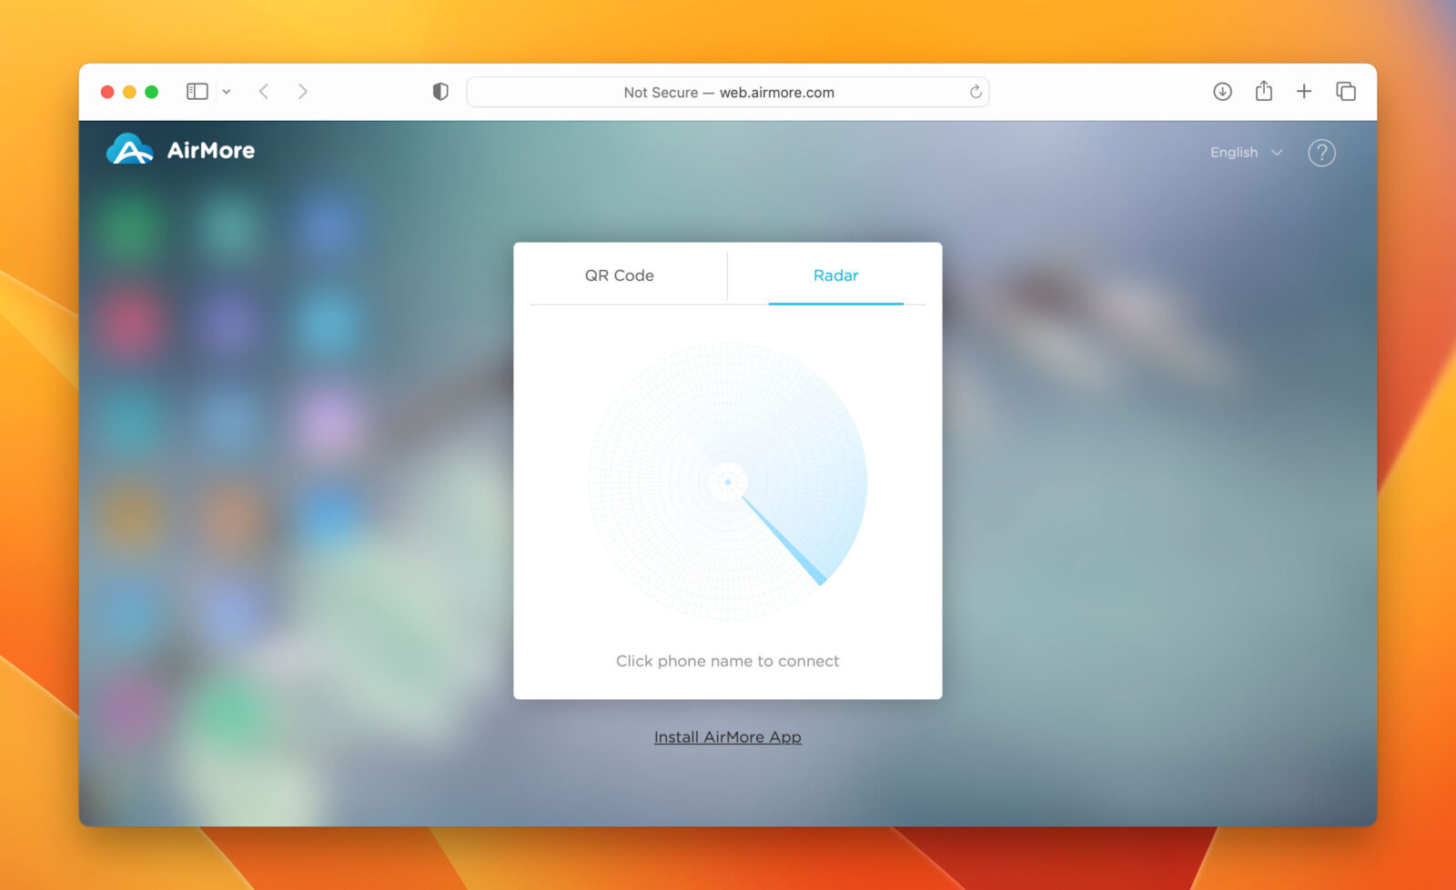Click the chevron next to the sidebar icon
The height and width of the screenshot is (890, 1456).
pyautogui.click(x=226, y=91)
